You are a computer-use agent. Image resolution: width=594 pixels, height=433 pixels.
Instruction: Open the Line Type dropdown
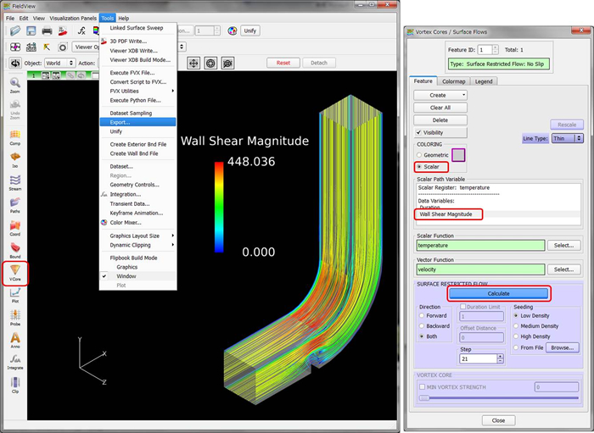tap(567, 137)
